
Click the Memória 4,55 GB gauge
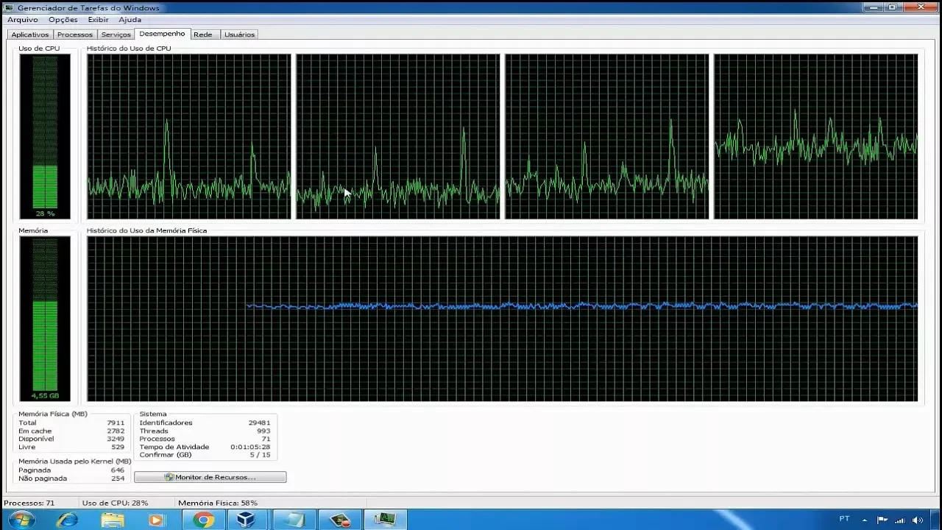45,319
